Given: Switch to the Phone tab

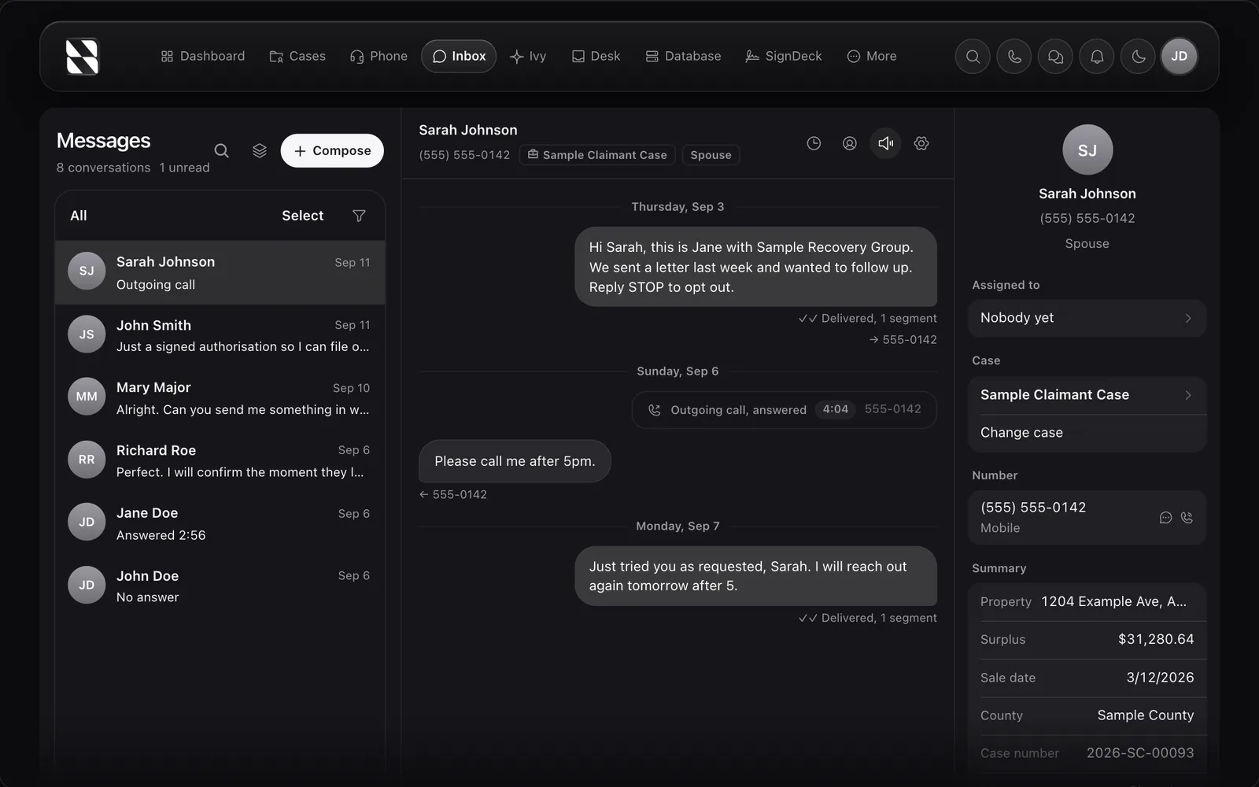Looking at the screenshot, I should coord(378,57).
